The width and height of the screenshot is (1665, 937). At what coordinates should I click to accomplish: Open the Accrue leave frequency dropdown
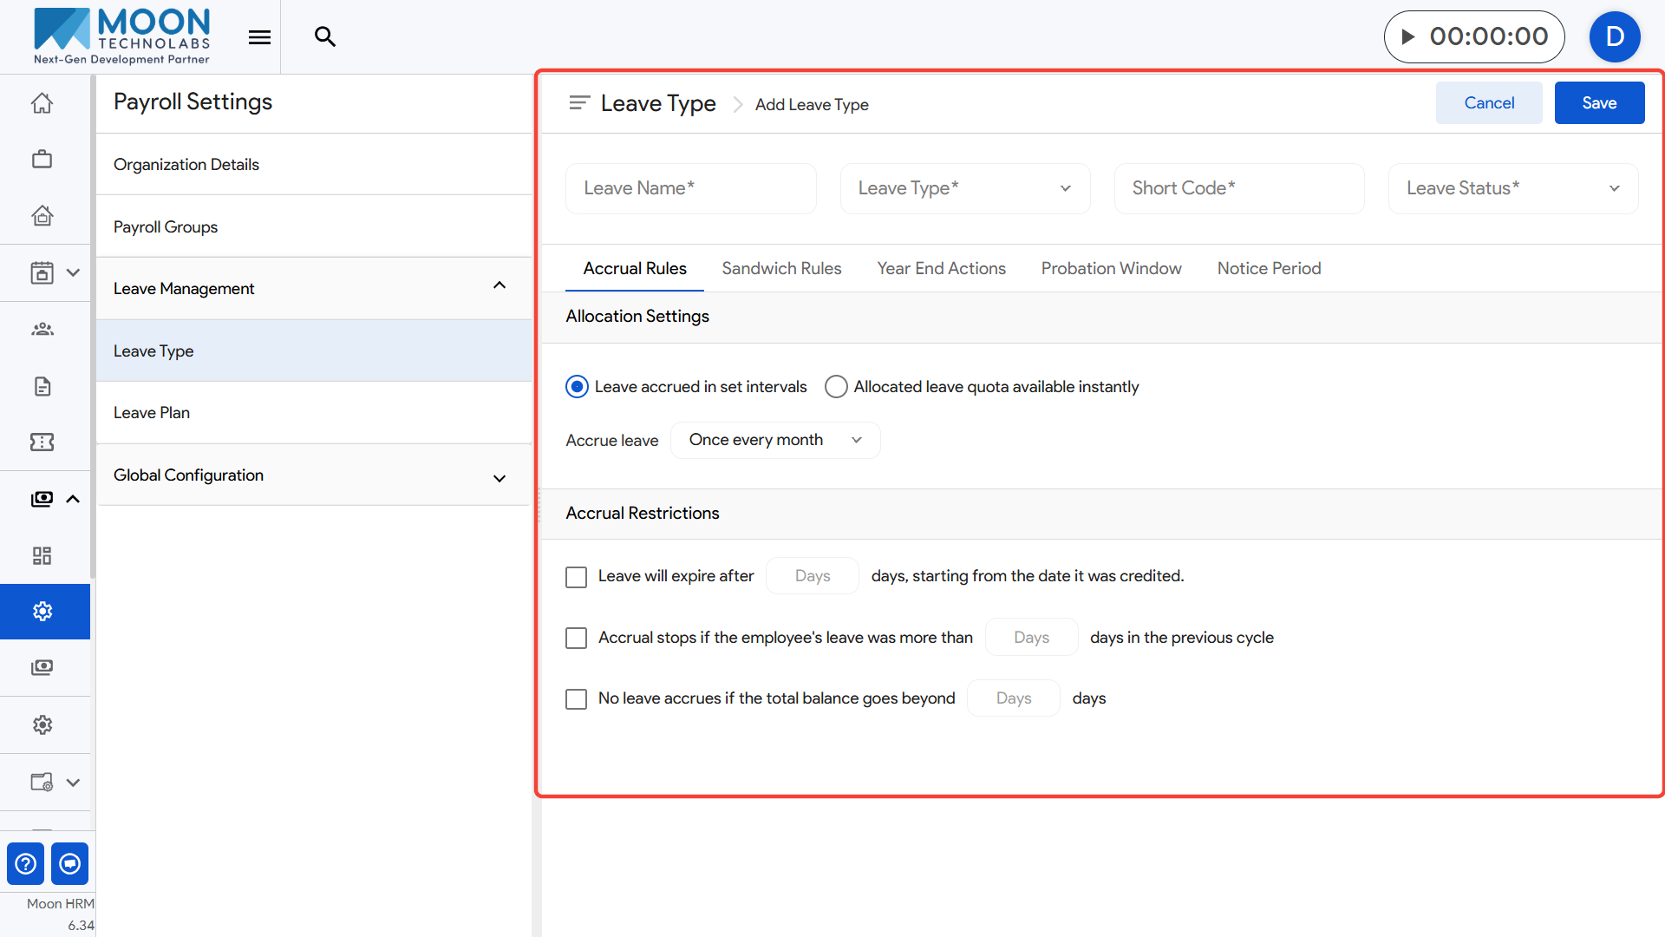pos(774,440)
